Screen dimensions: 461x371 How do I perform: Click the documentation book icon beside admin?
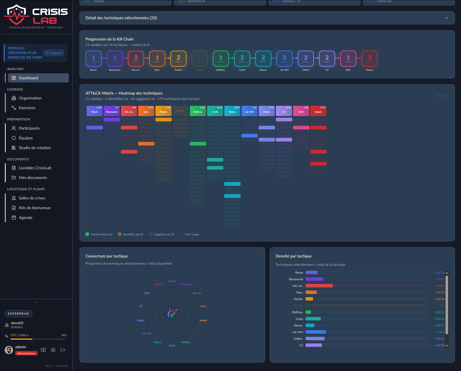(x=43, y=350)
